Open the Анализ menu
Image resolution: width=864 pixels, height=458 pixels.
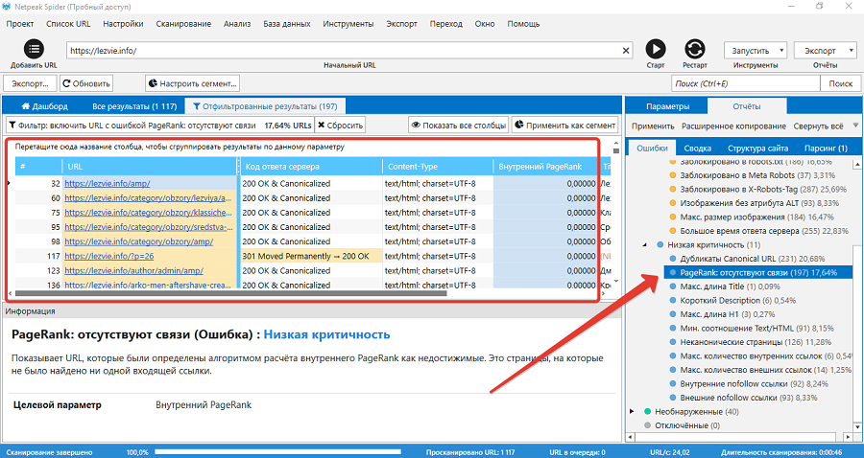point(237,24)
